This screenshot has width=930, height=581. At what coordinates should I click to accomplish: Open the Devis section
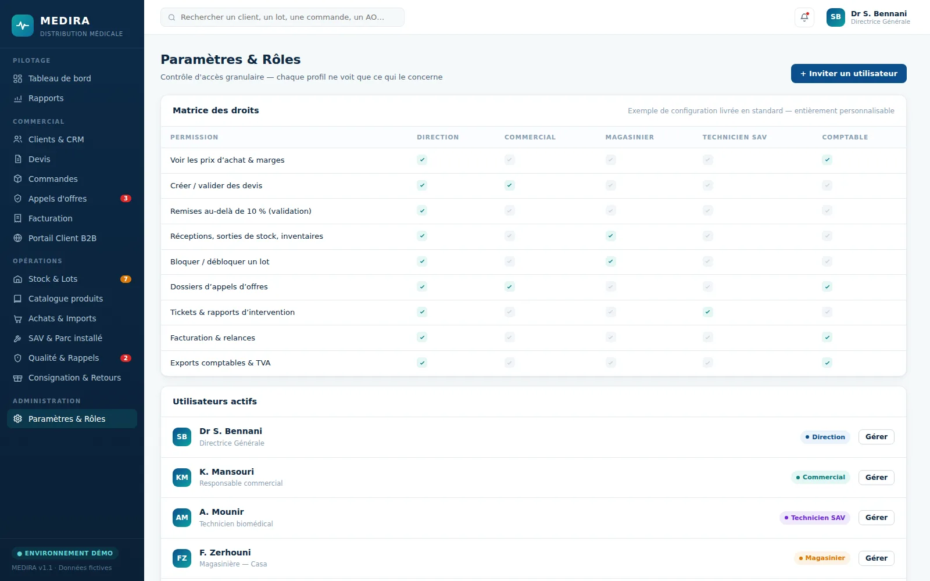pyautogui.click(x=72, y=159)
